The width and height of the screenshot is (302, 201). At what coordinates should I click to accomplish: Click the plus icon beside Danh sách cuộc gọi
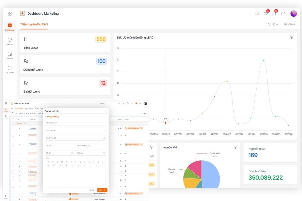tap(12, 103)
